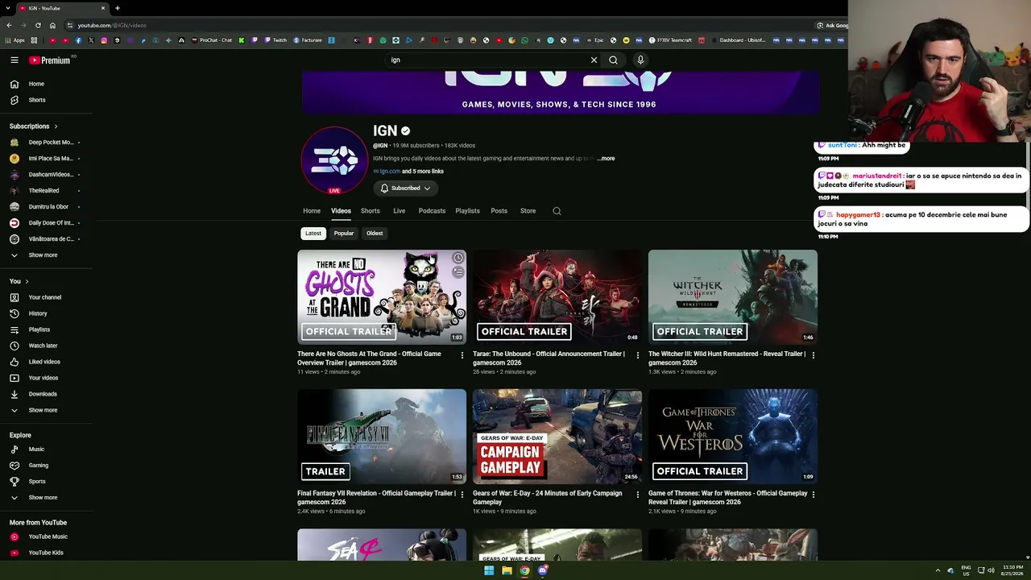The image size is (1031, 580).
Task: Show the 5 more links
Action: pos(423,172)
